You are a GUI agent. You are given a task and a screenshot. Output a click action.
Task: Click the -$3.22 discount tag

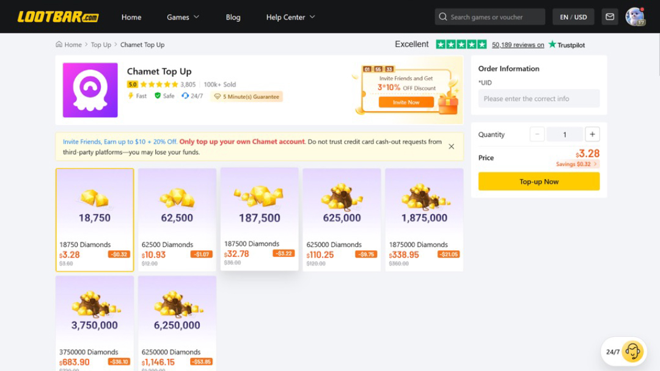[284, 253]
